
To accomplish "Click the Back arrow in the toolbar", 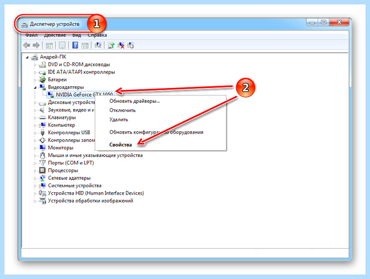I will 27,45.
